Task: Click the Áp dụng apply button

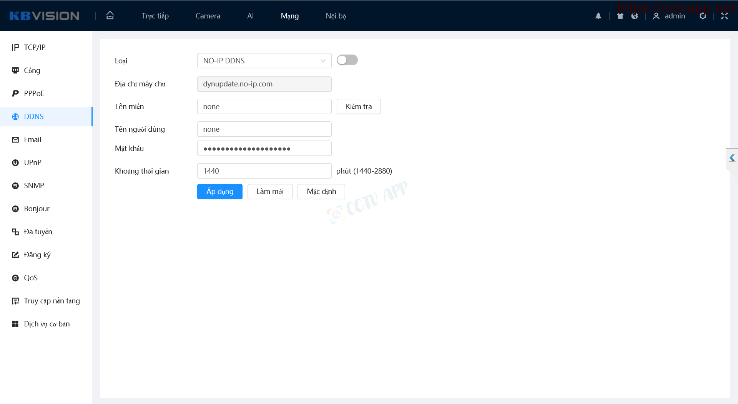Action: (x=219, y=191)
